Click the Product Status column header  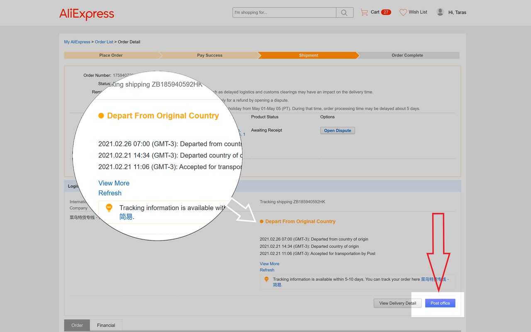coord(265,117)
